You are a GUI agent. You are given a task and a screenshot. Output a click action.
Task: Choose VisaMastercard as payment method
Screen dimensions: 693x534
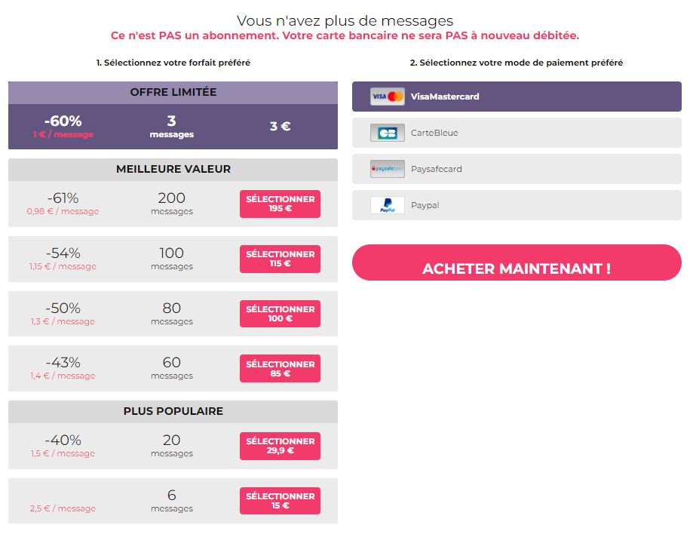pos(517,97)
